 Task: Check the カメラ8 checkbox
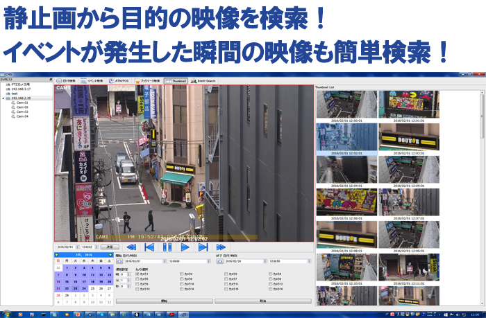(x=270, y=279)
